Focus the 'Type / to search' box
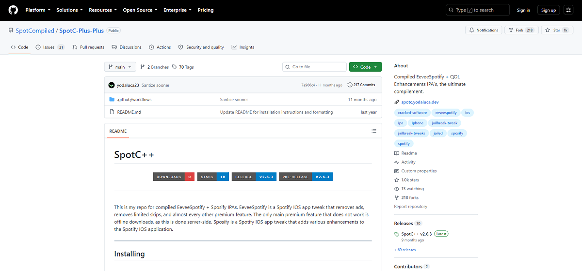This screenshot has height=271, width=582. [478, 10]
